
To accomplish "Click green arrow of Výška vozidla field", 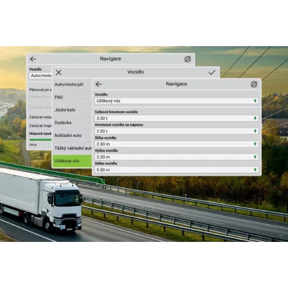I will click(255, 157).
